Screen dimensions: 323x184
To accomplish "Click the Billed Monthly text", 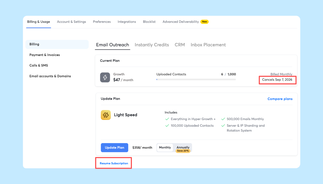I will click(281, 74).
